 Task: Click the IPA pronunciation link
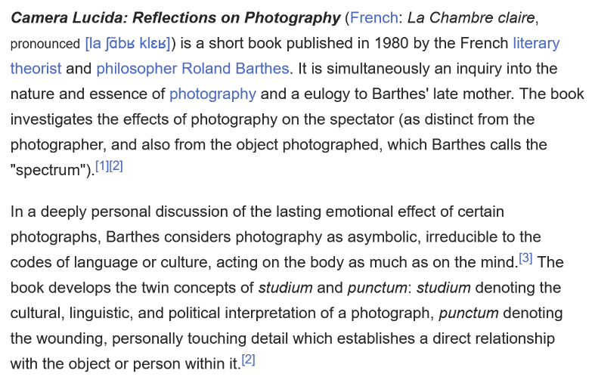coord(128,43)
